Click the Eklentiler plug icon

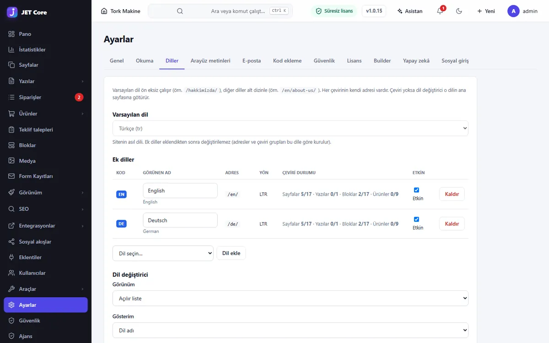click(x=11, y=257)
